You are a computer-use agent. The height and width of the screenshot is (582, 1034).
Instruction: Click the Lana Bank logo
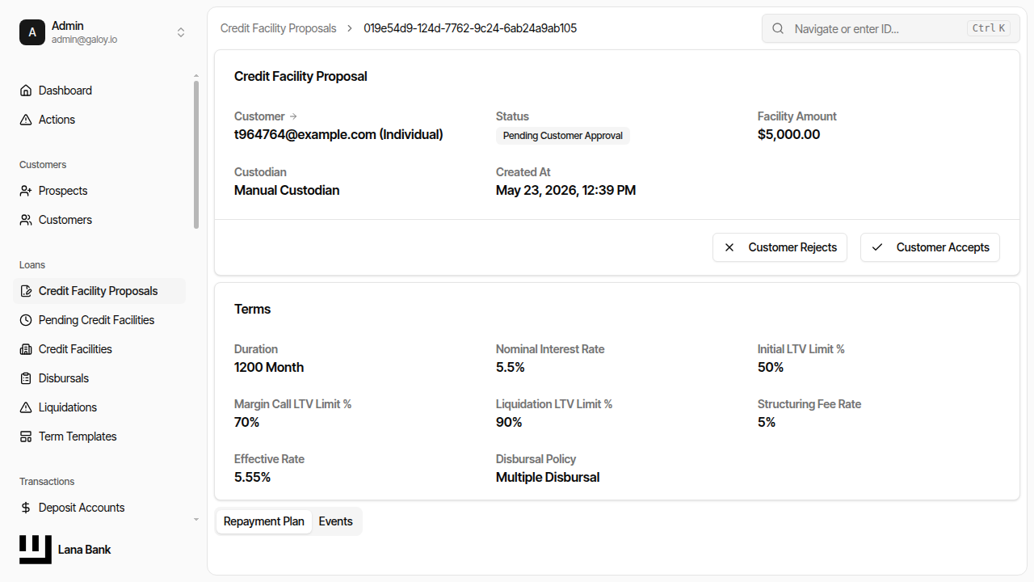(x=36, y=550)
